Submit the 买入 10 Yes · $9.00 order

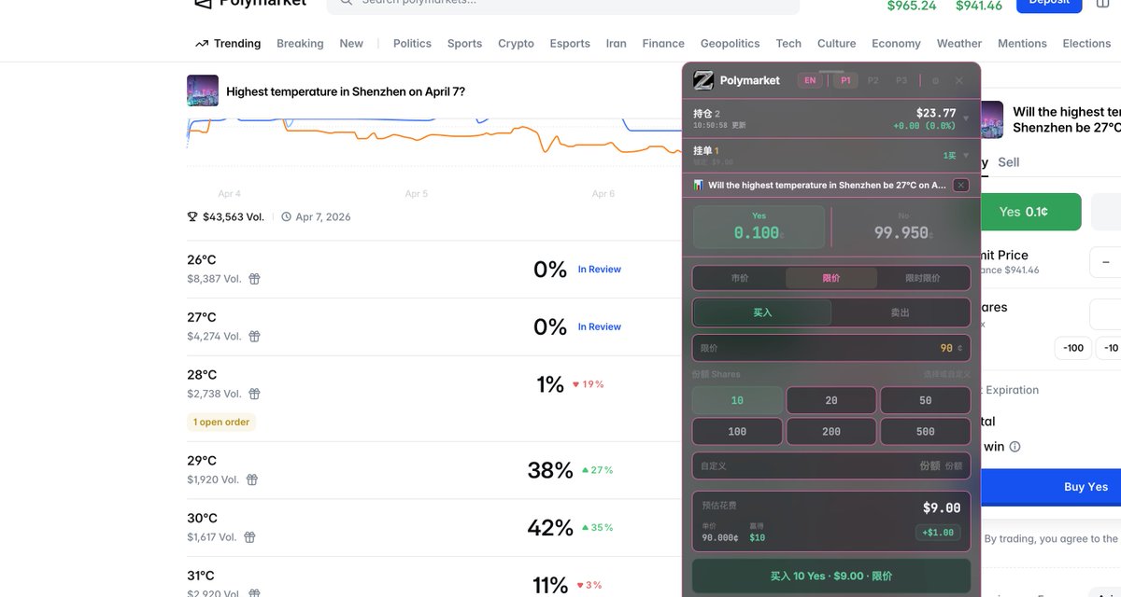pyautogui.click(x=831, y=576)
